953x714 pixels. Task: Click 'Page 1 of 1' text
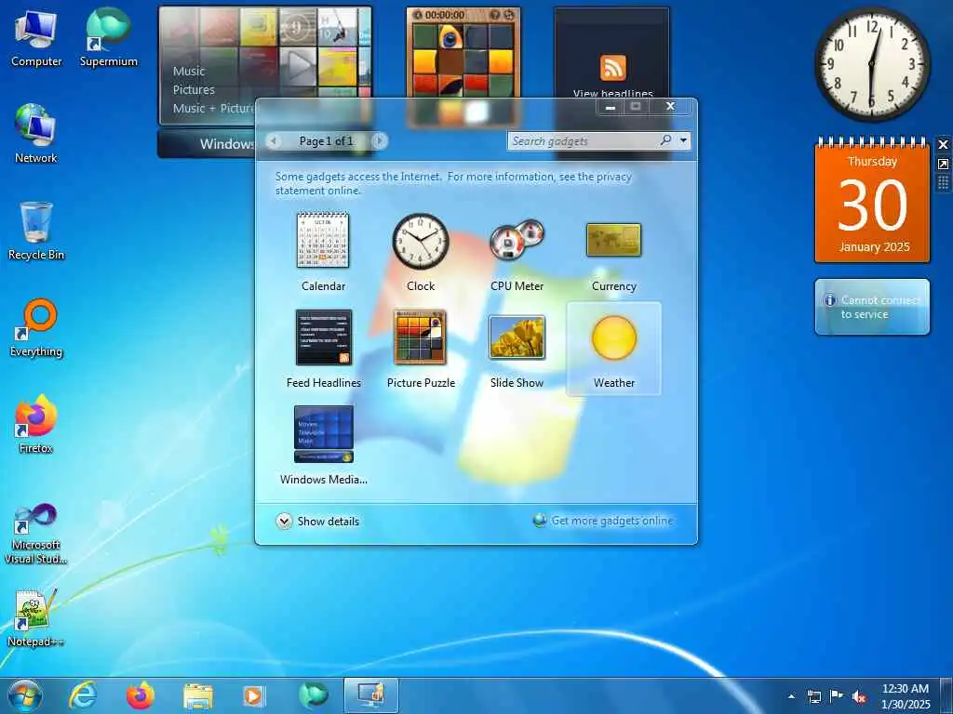click(326, 141)
